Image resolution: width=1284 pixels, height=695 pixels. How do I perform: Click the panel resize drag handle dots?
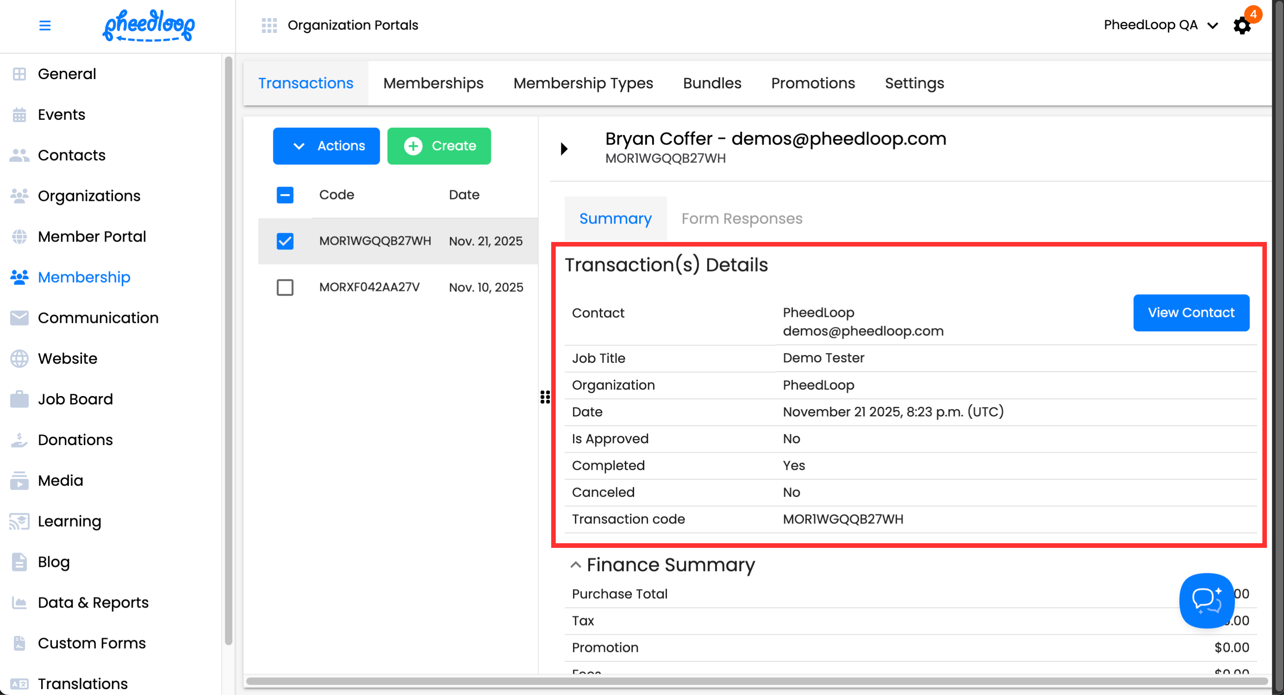pos(545,397)
